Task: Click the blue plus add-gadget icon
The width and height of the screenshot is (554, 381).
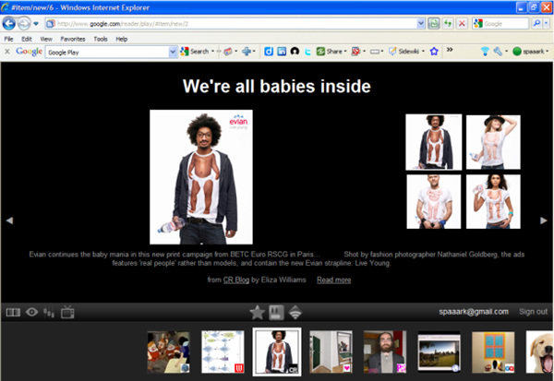Action: pyautogui.click(x=247, y=52)
